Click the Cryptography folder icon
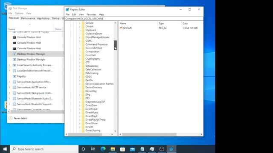Image resolution: width=273 pixels, height=153 pixels. 83,59
